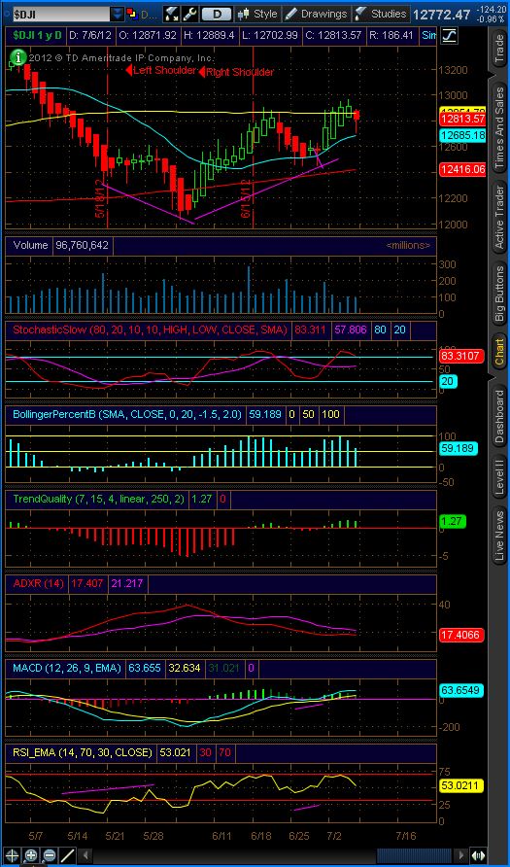510x867 pixels.
Task: Click the 83.3107 stochastic value bubble
Action: (x=462, y=356)
